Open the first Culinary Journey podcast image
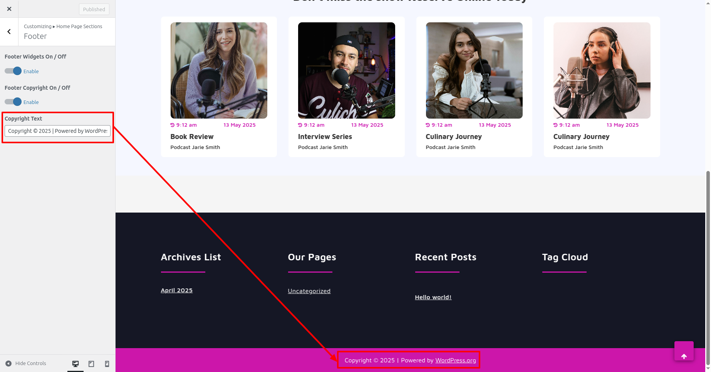Screen dimensions: 711x372 (x=474, y=70)
